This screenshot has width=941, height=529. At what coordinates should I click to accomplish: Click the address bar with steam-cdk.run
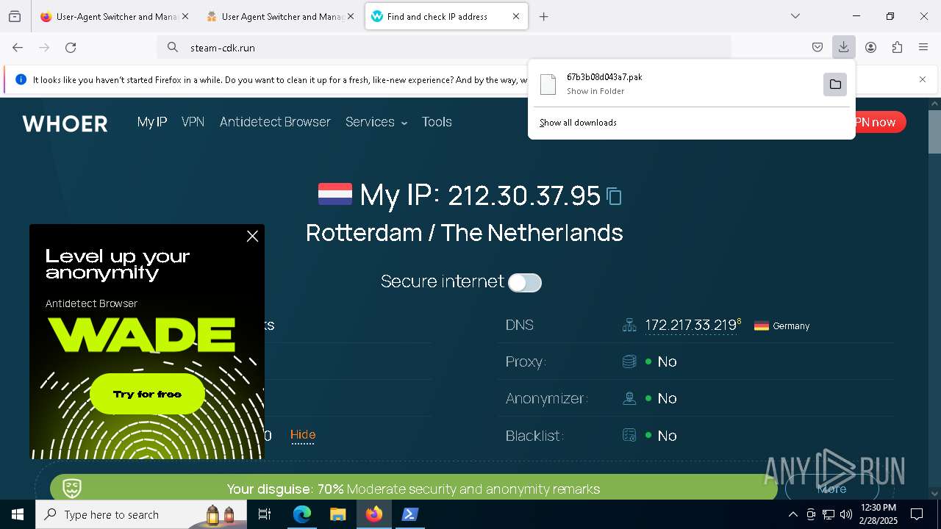444,47
